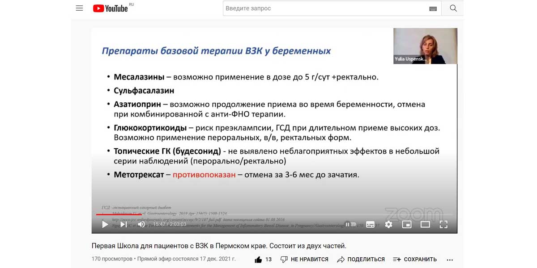Toggle the autoplay switch
Screen dimensions: 537x268
coord(350,225)
